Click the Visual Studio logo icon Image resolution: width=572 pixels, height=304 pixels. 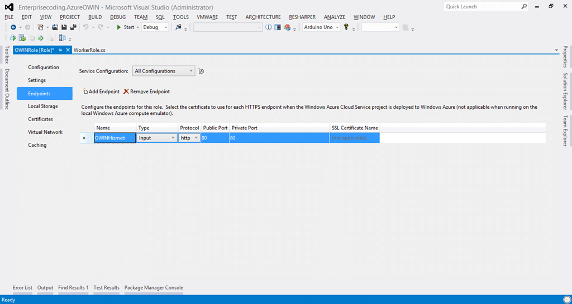pyautogui.click(x=9, y=7)
